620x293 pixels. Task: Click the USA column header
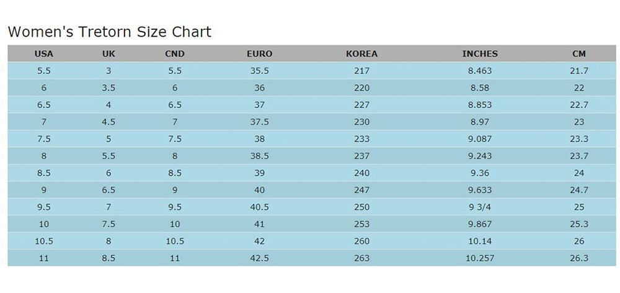pyautogui.click(x=43, y=54)
